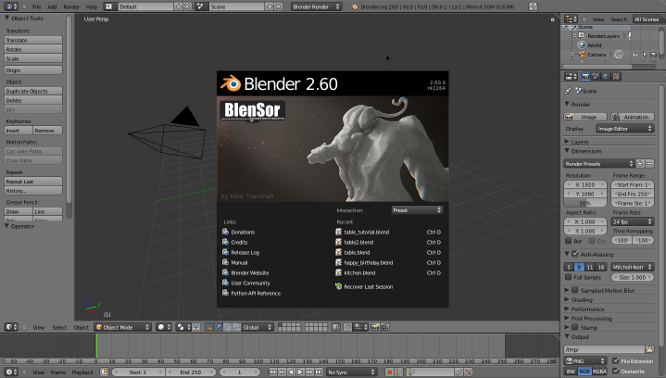Expand the Performance panel
The width and height of the screenshot is (666, 378).
(x=587, y=309)
